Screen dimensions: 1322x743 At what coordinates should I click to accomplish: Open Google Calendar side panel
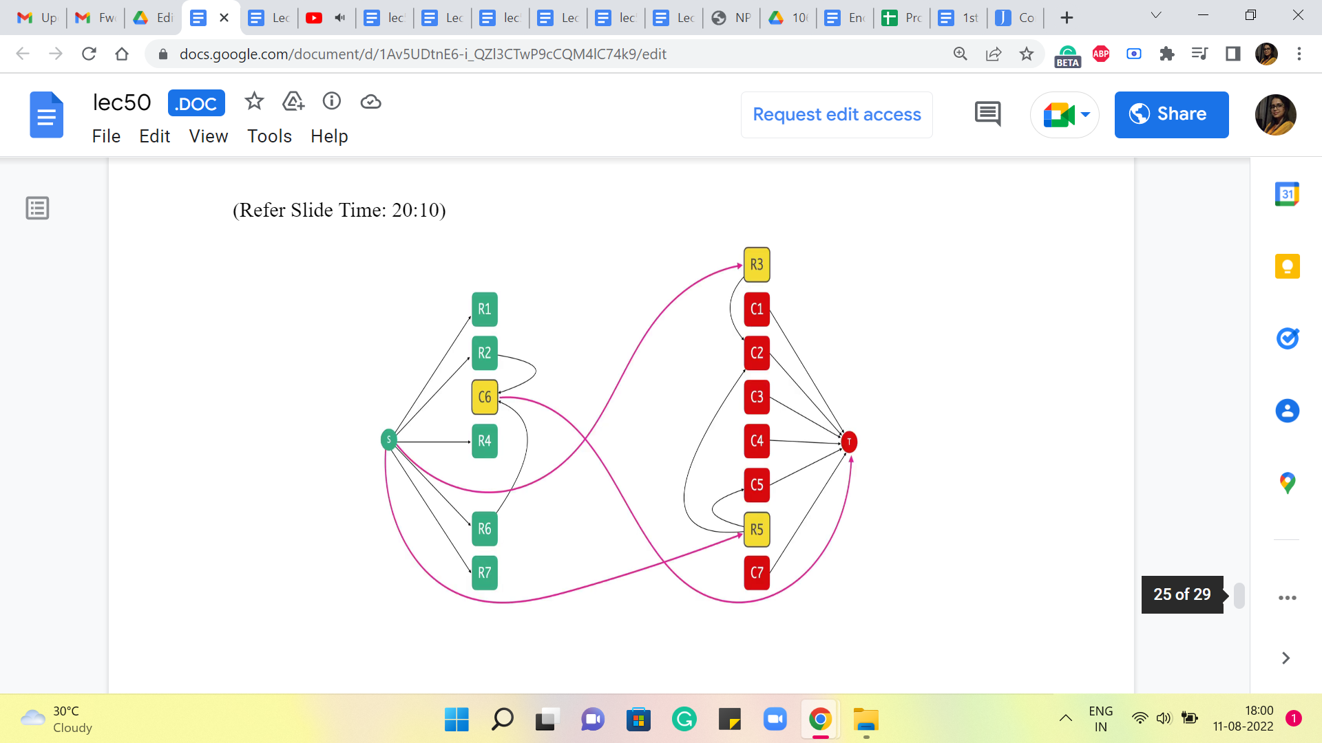click(x=1287, y=195)
